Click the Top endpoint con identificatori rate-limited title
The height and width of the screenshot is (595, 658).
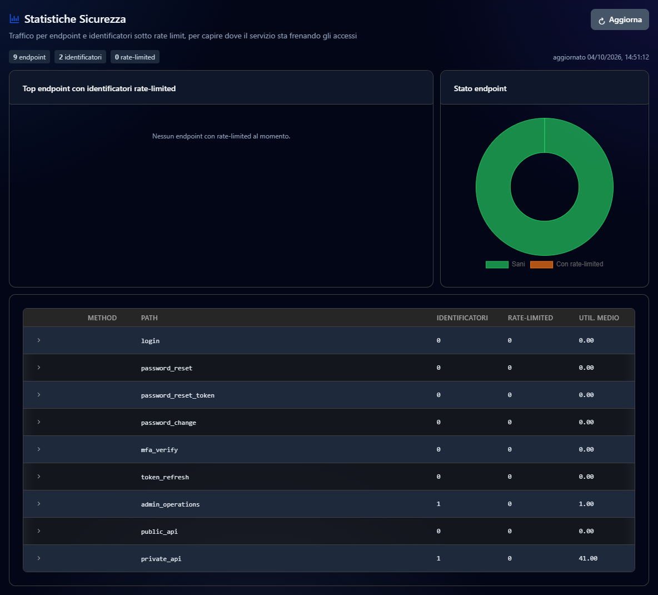pos(99,88)
